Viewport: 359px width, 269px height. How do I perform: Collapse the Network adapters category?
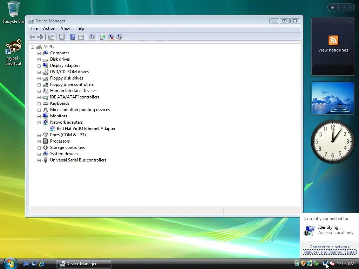39,123
